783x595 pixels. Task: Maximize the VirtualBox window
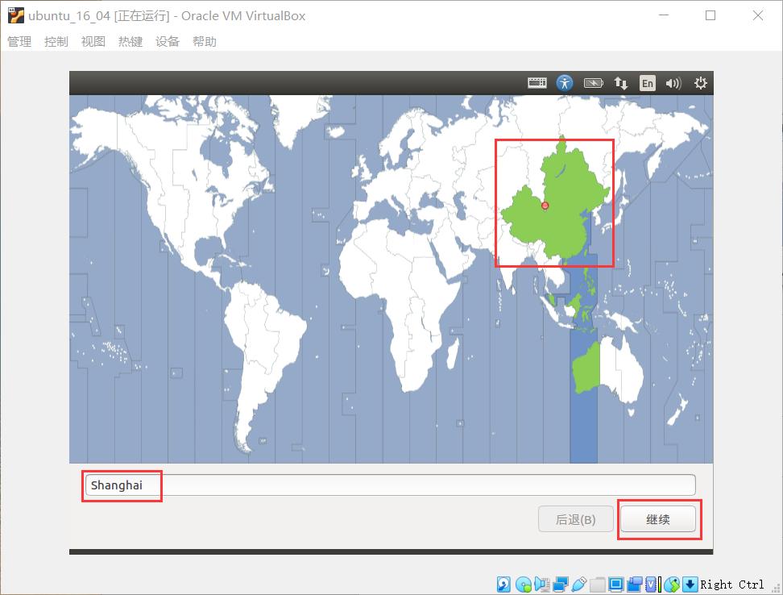[710, 15]
